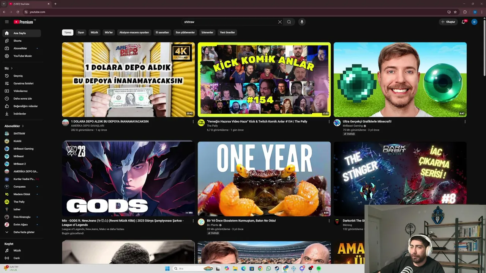Open Videolarınız page
The width and height of the screenshot is (486, 273).
pyautogui.click(x=22, y=91)
